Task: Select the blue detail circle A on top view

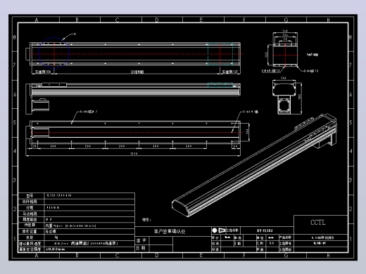Action: 53,53
